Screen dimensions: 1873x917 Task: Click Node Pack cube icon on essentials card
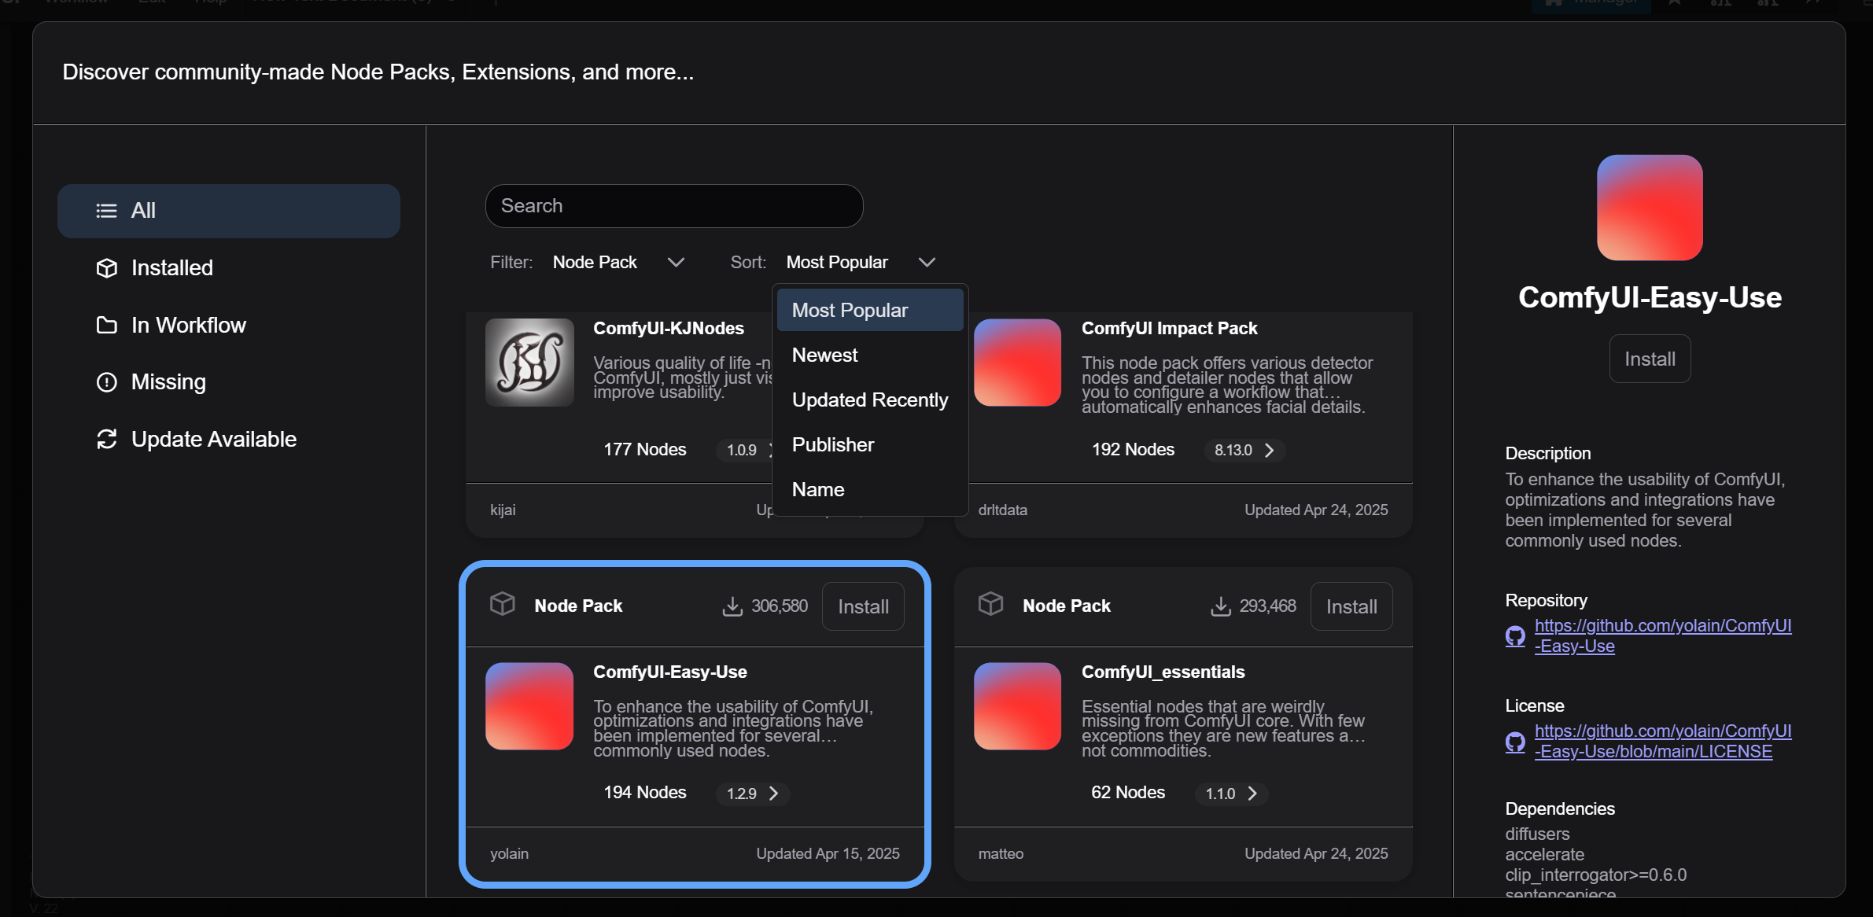click(990, 604)
